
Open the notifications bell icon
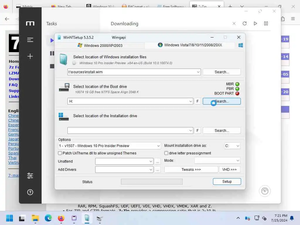(x=292, y=218)
